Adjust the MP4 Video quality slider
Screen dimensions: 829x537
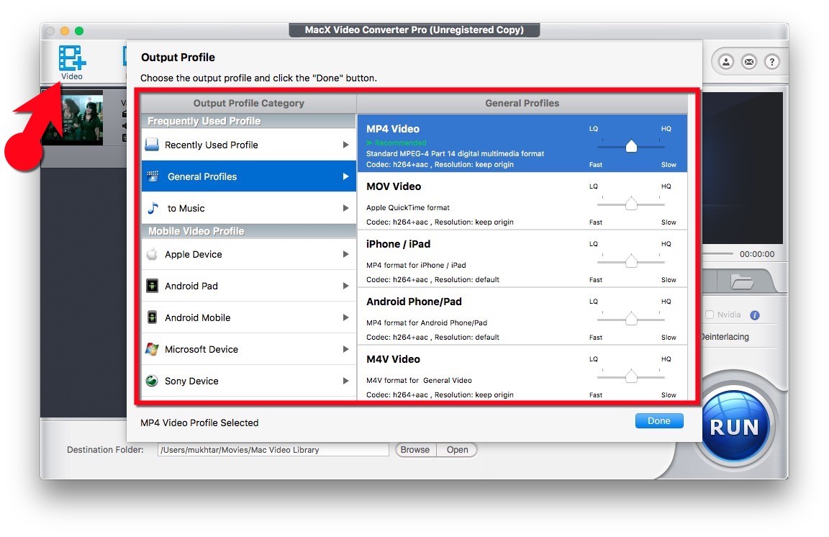click(x=630, y=146)
